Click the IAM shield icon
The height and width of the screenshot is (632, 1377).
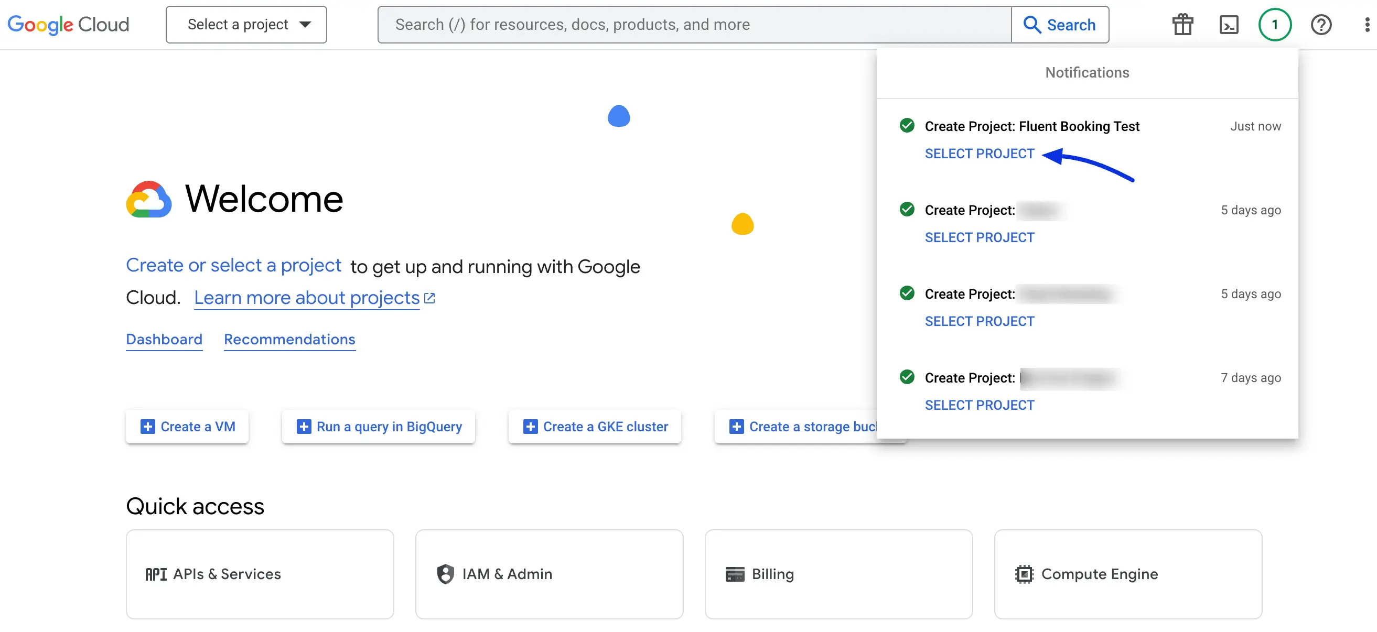pyautogui.click(x=445, y=574)
